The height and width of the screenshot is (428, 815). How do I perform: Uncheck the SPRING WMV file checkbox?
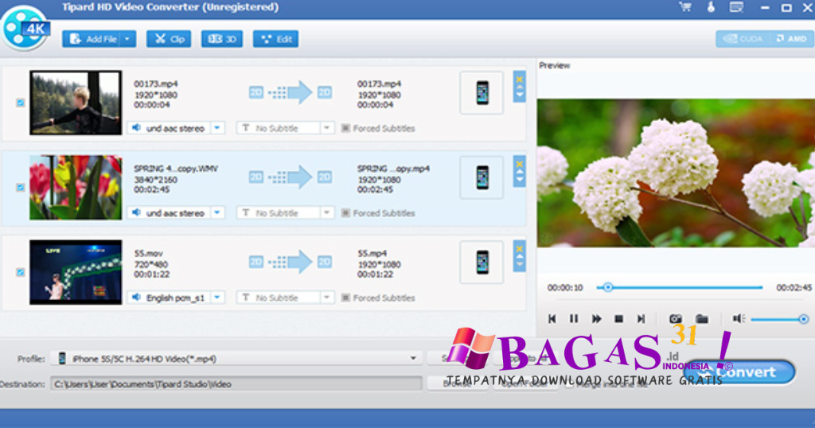20,188
